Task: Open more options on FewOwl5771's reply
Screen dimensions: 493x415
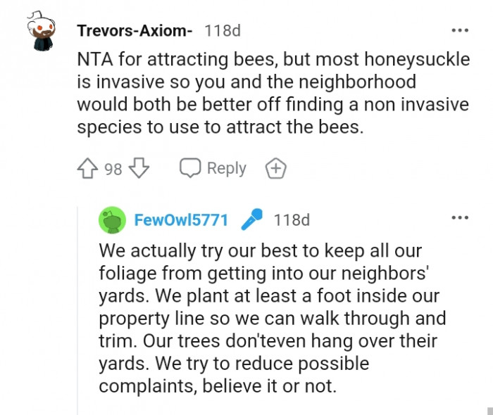Action: [x=459, y=218]
